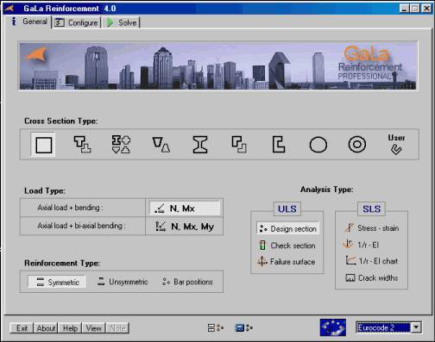Select N, Mx uniaxial bending load
The width and height of the screenshot is (435, 342).
pos(185,208)
